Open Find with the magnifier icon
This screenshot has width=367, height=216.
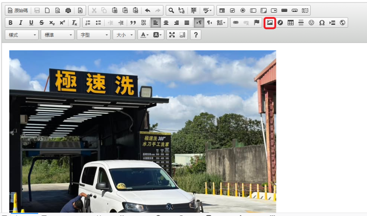171,10
